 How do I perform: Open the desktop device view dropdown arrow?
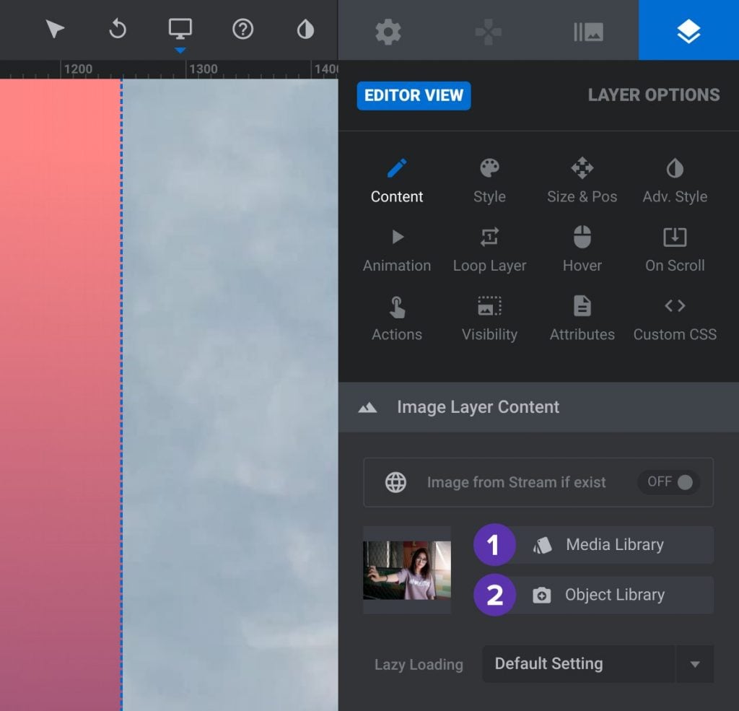click(179, 51)
